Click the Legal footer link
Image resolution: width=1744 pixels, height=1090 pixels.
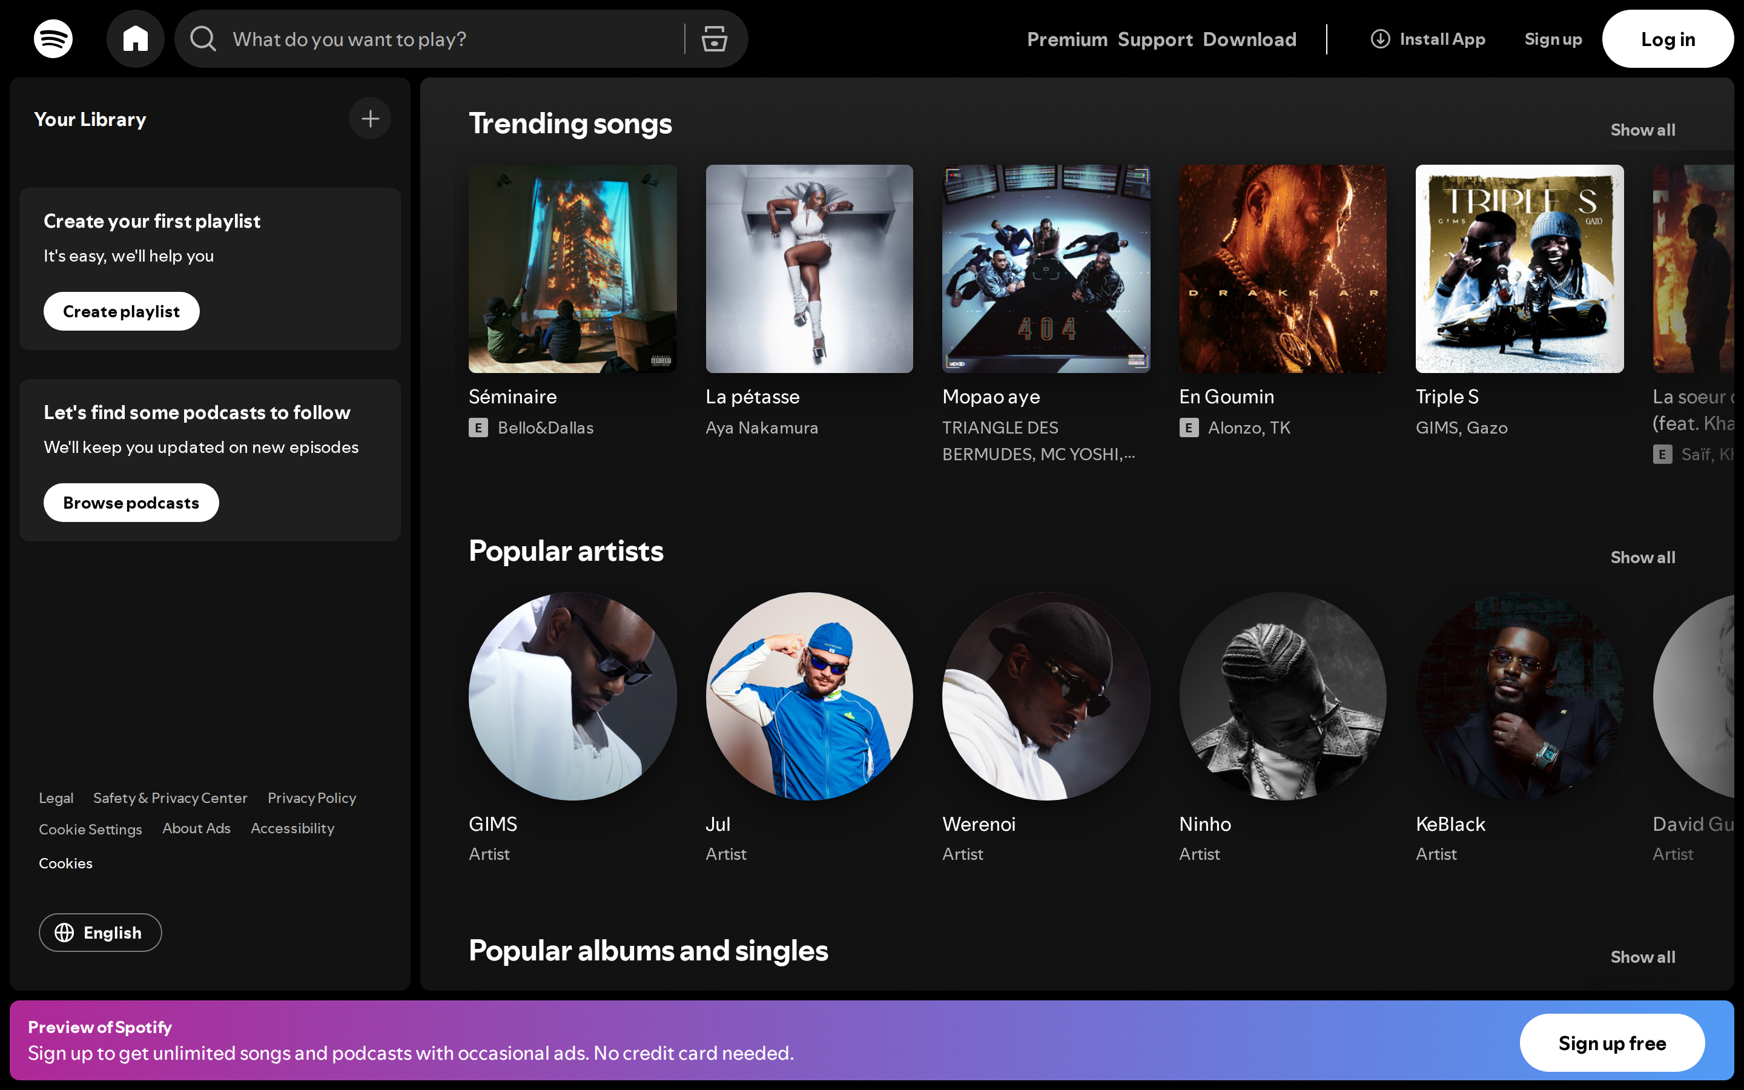(56, 798)
